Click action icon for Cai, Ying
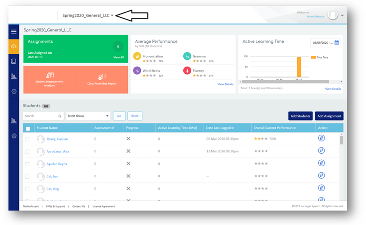 pos(321,188)
